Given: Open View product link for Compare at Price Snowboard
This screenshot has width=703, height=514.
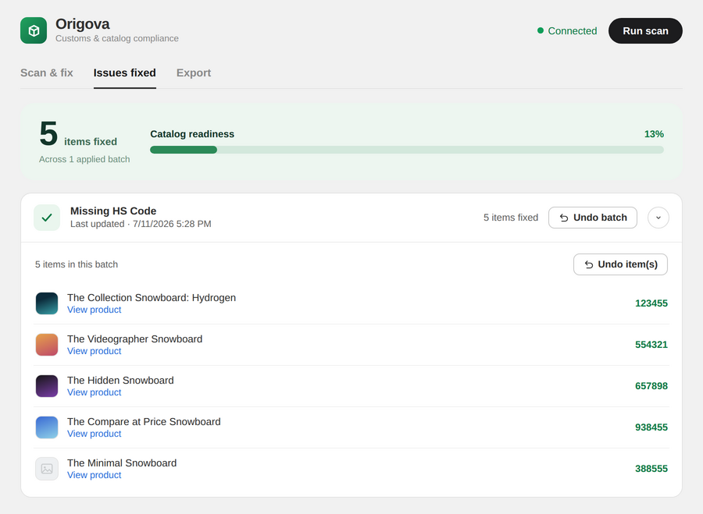Looking at the screenshot, I should pos(95,434).
